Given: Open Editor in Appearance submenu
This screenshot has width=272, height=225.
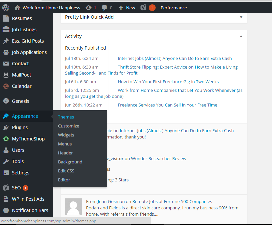Looking at the screenshot, I should 64,180.
